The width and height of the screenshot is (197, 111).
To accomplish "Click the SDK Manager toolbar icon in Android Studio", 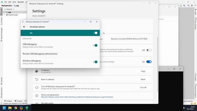I will pos(184,6).
